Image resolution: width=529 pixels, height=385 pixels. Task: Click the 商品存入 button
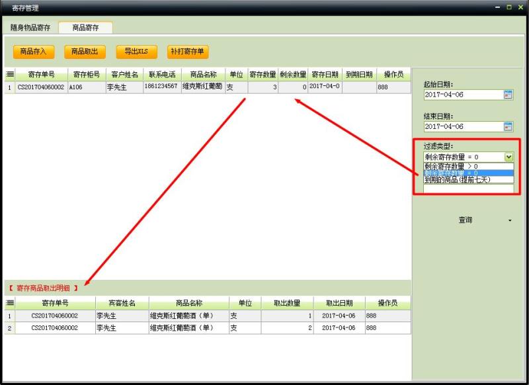click(x=33, y=52)
